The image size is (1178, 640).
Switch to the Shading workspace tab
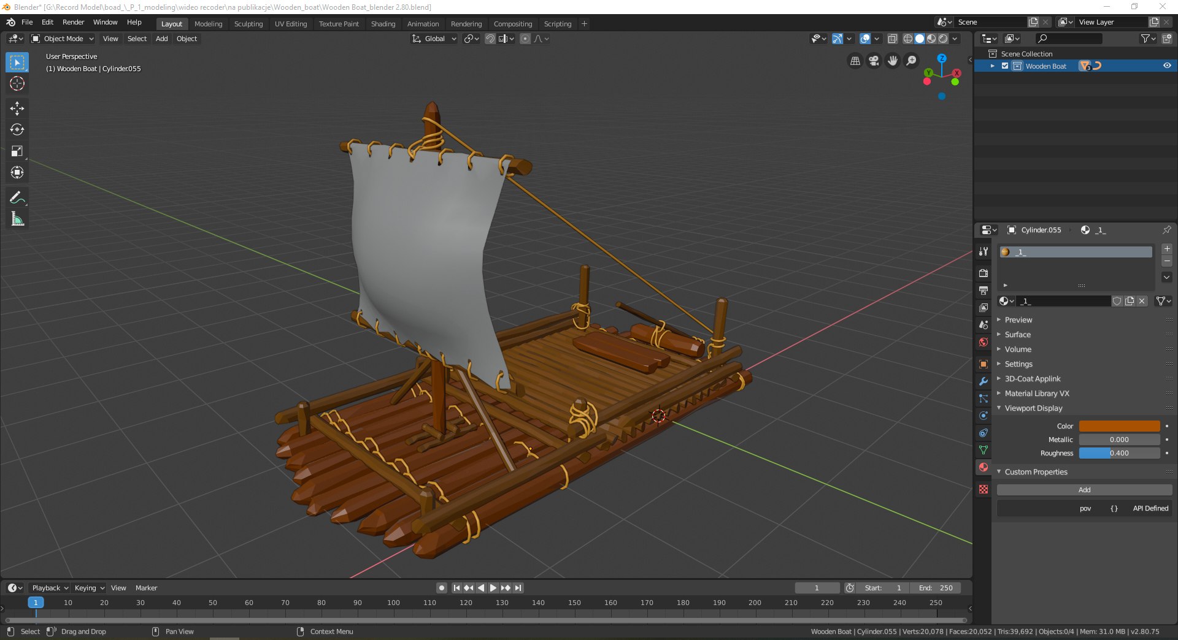pos(383,24)
